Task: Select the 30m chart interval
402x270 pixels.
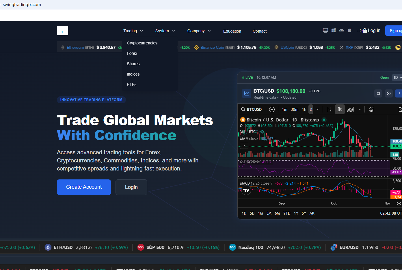Action: click(x=295, y=109)
